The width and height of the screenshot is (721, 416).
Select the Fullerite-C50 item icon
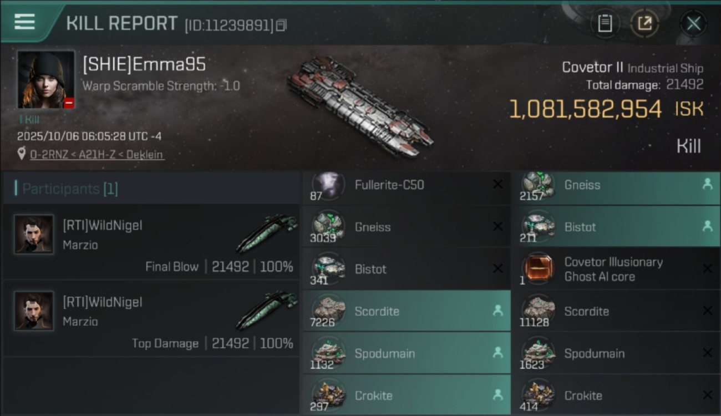[328, 185]
